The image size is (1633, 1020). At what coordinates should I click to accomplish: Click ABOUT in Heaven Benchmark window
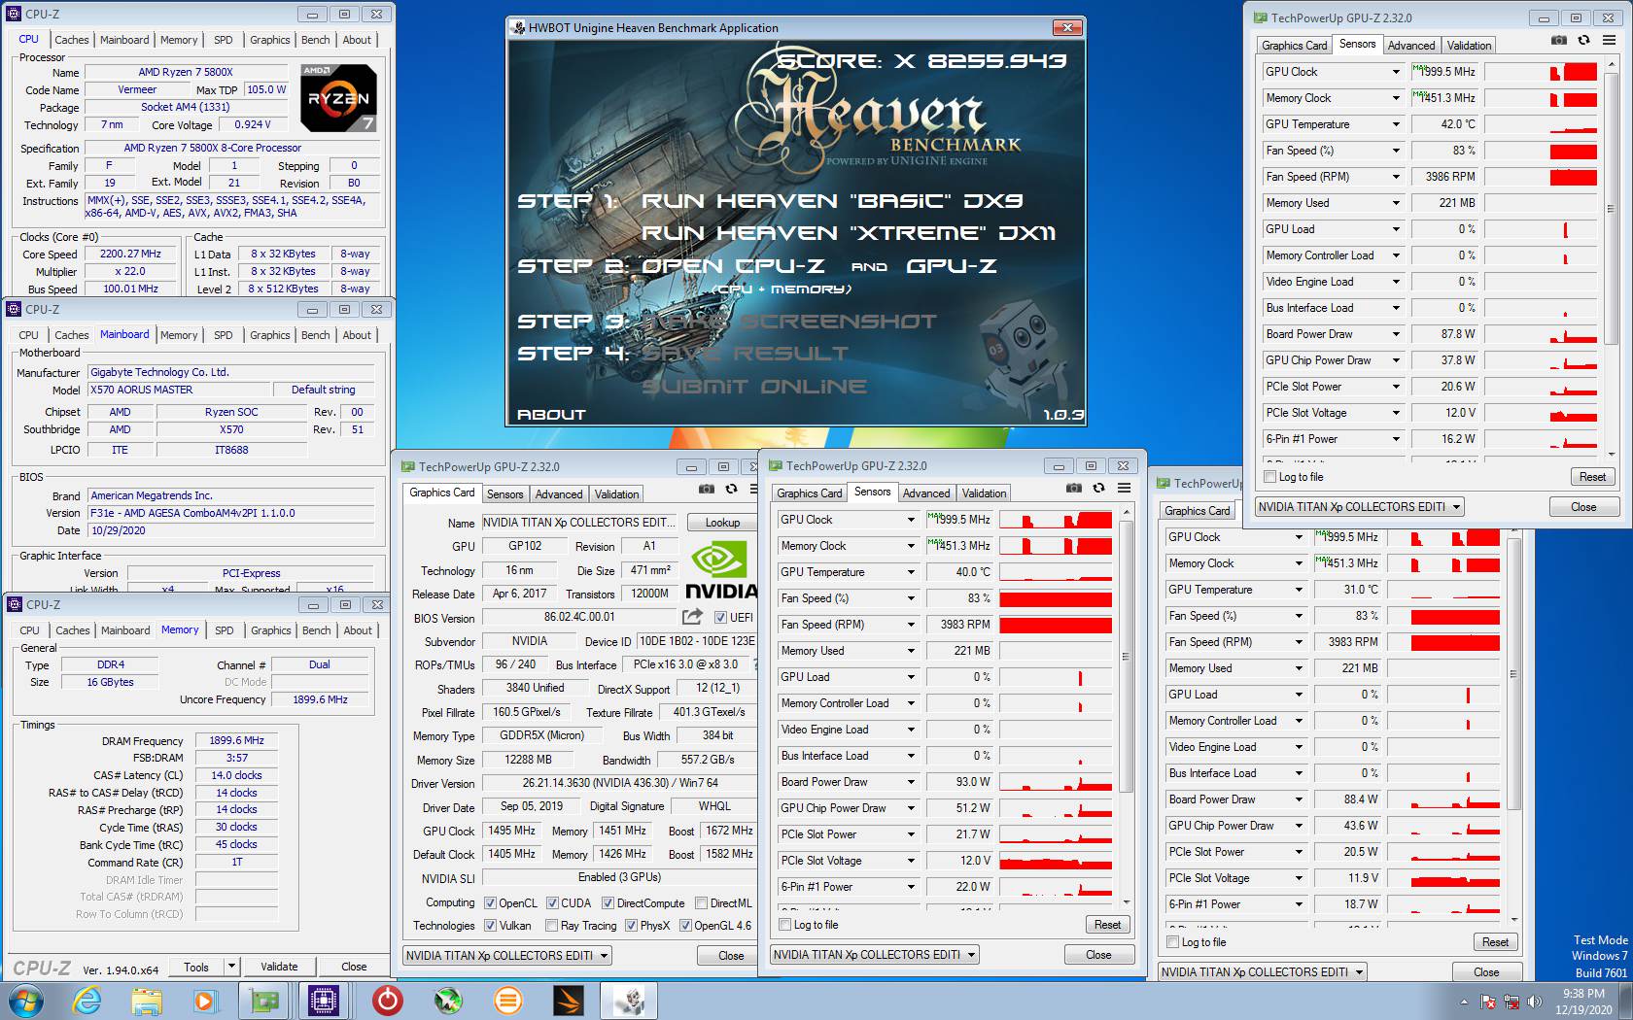click(x=551, y=415)
